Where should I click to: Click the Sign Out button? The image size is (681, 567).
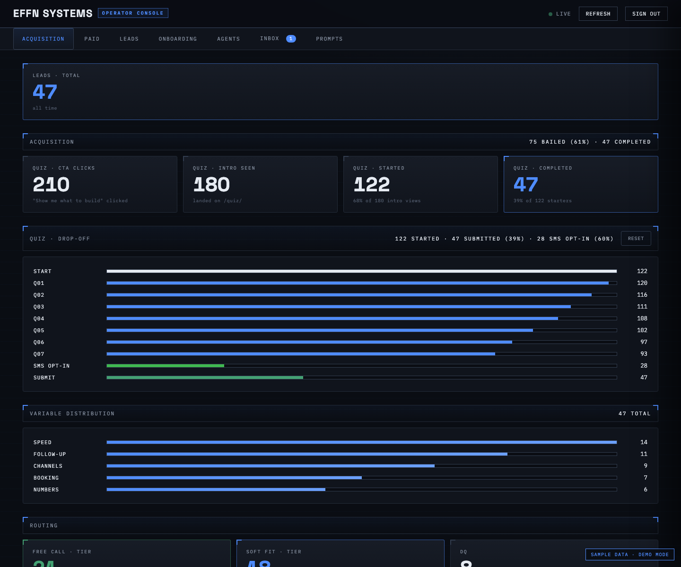[646, 14]
